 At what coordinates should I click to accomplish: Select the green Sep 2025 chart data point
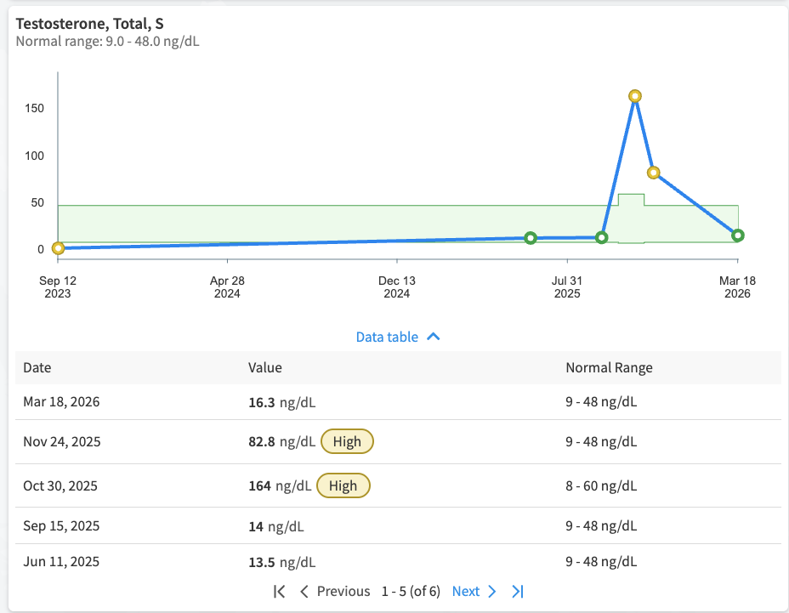(x=602, y=237)
